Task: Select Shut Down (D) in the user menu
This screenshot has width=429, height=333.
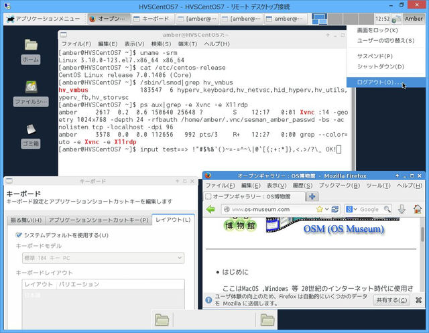Action: (380, 66)
